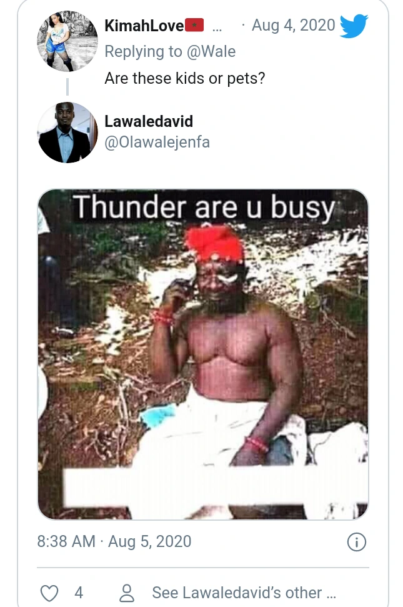Open the @Olawalejenfa handle
403x607 pixels.
(157, 142)
